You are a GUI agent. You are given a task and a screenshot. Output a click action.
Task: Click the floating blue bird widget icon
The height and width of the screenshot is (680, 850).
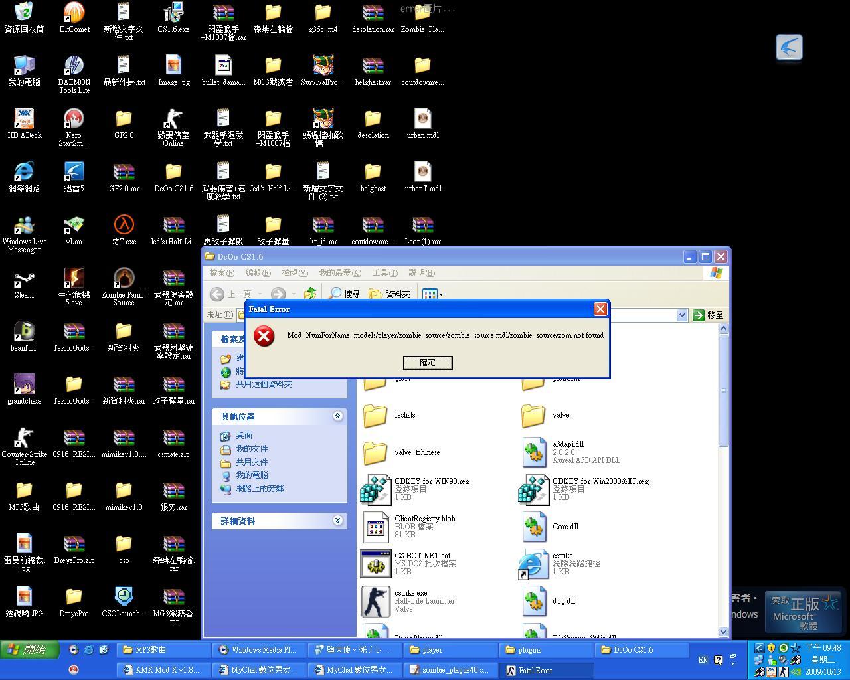789,48
